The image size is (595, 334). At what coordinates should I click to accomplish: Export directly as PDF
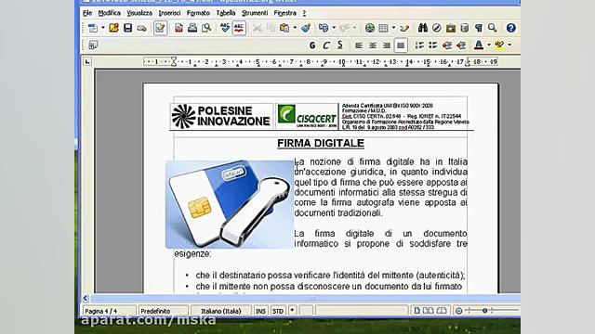(178, 28)
